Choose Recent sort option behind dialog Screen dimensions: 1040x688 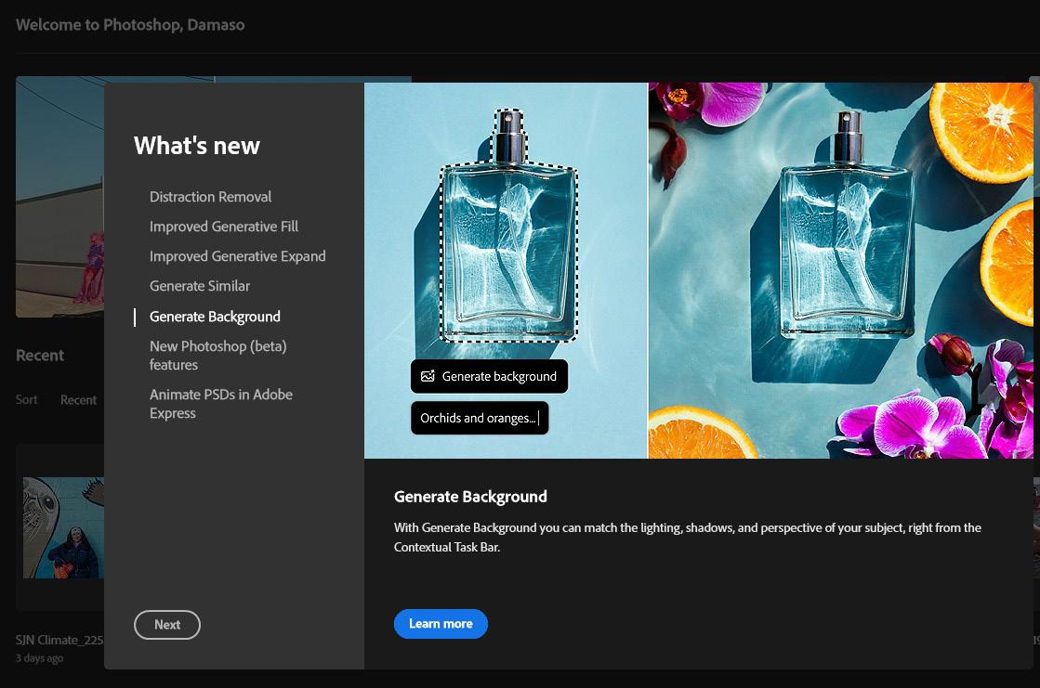78,400
